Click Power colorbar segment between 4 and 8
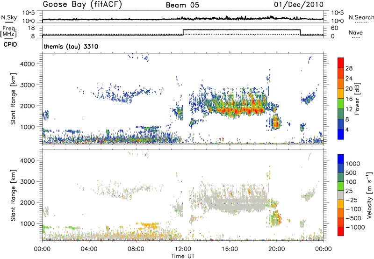This screenshot has width=374, height=259. tap(341, 124)
